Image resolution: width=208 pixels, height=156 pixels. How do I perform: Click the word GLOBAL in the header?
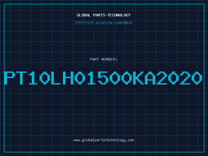click(84, 15)
